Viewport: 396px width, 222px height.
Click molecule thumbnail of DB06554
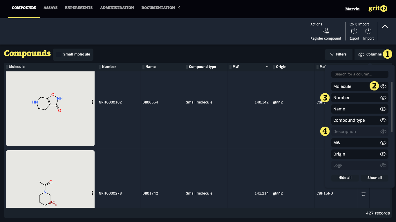point(50,109)
